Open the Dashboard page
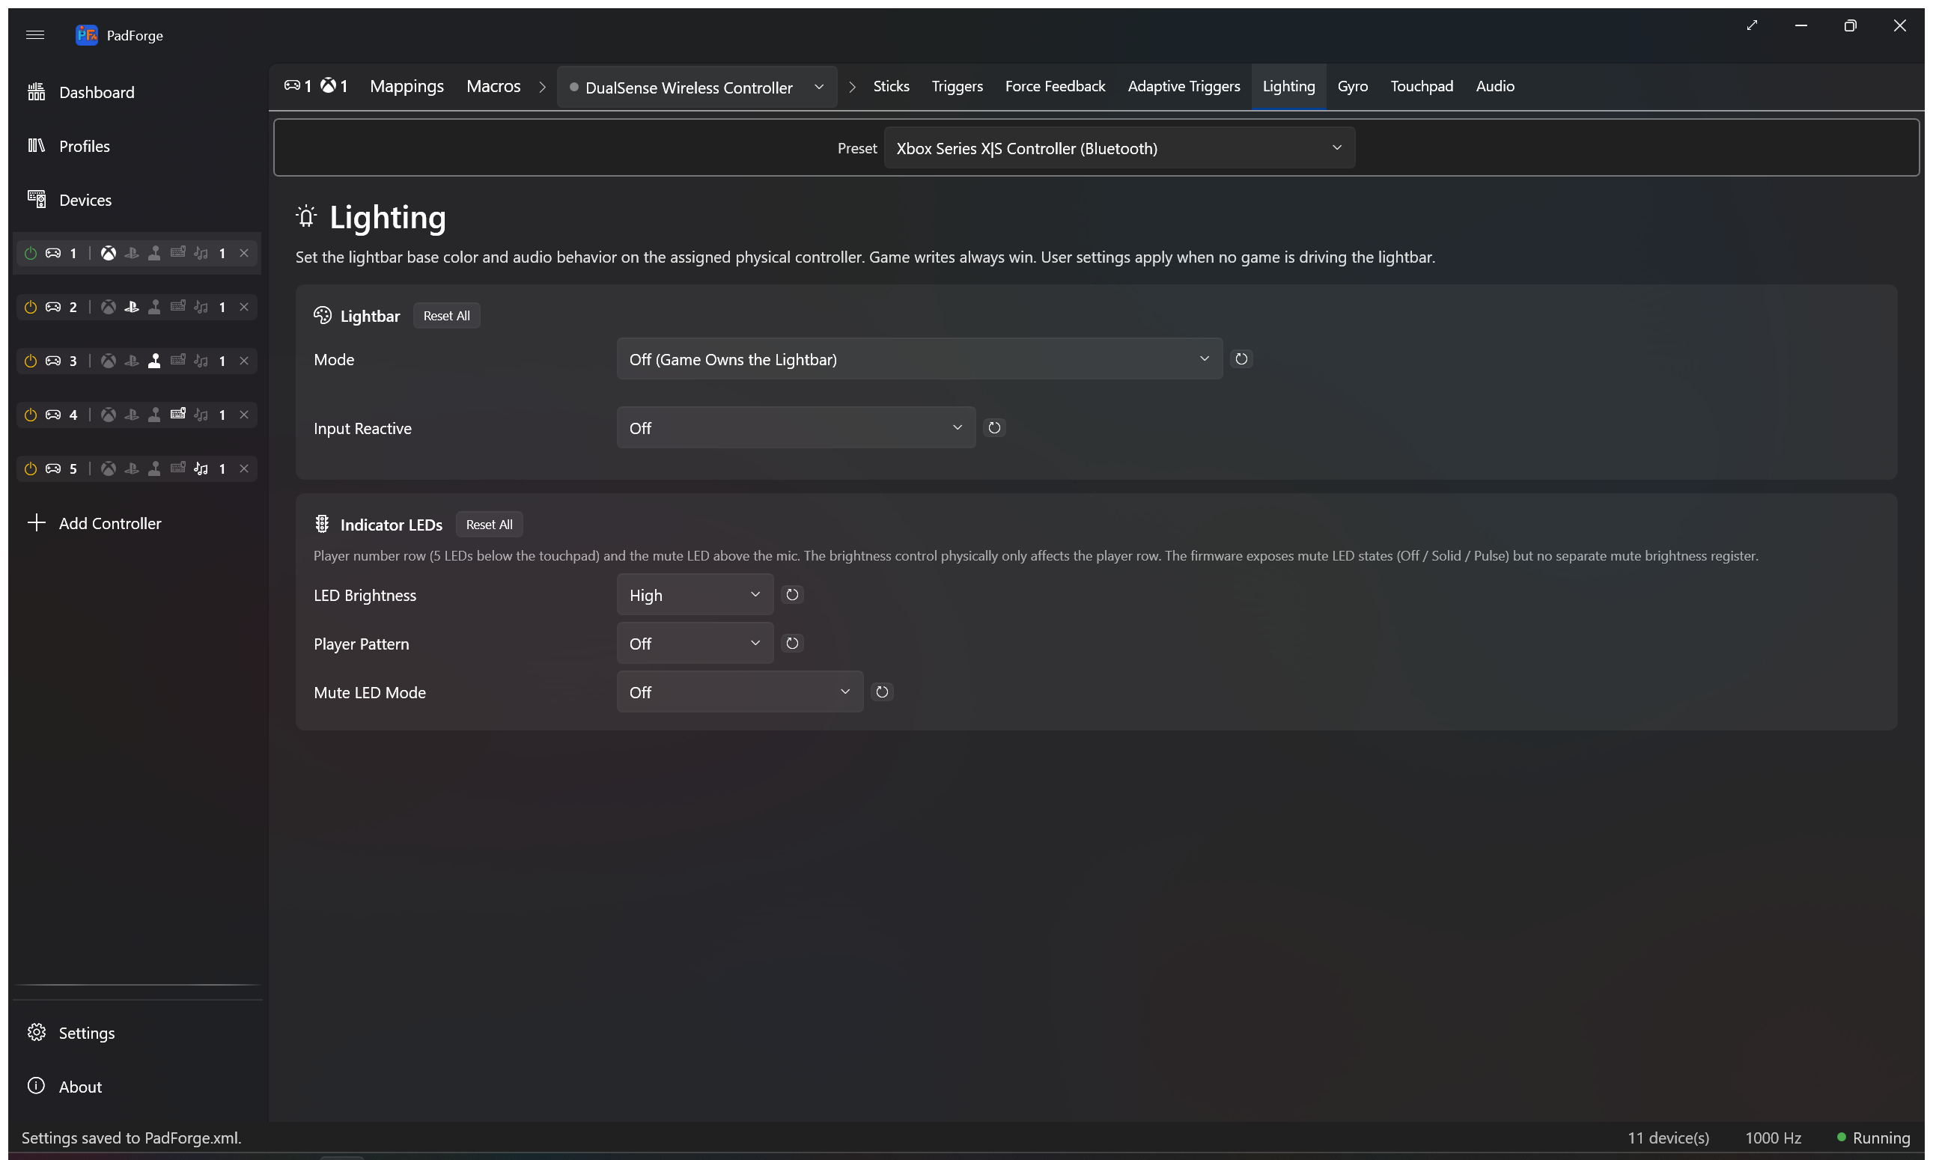This screenshot has width=1933, height=1160. click(137, 92)
